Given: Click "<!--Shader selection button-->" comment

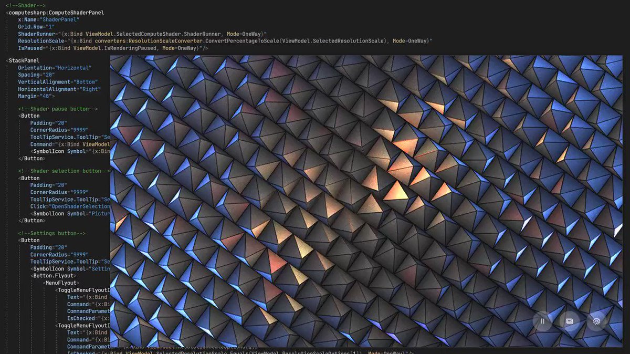Looking at the screenshot, I should [x=64, y=171].
